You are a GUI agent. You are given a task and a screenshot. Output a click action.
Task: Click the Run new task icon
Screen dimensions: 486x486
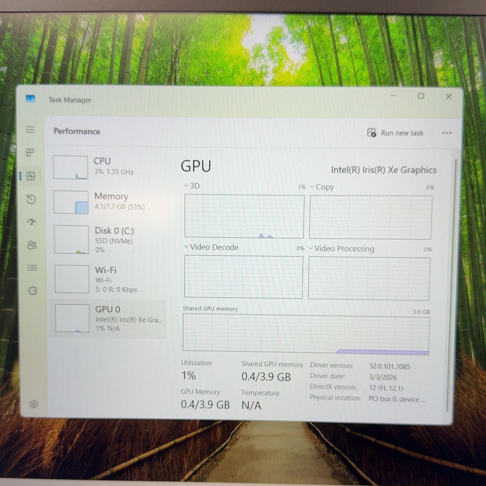pos(371,132)
